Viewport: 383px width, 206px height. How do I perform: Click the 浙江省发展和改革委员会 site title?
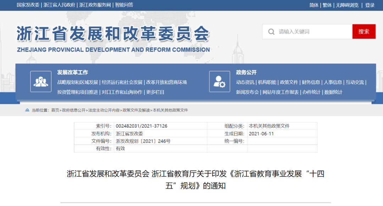[113, 34]
